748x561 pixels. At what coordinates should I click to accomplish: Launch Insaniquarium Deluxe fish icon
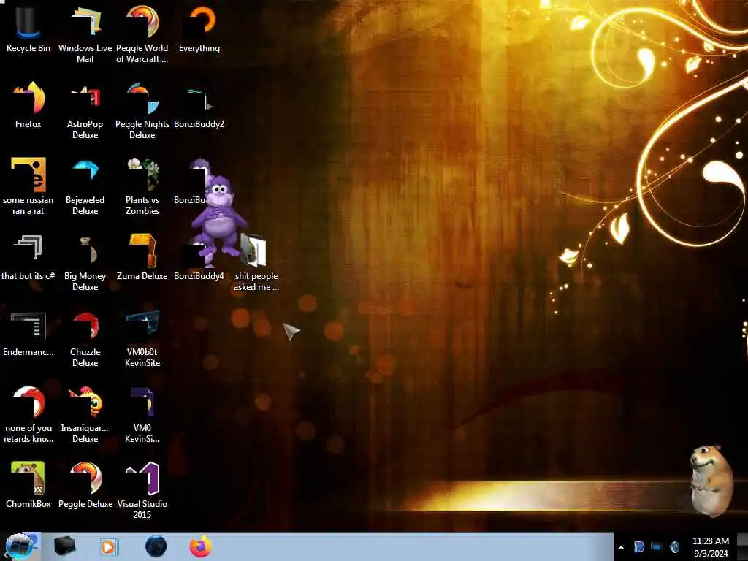85,414
